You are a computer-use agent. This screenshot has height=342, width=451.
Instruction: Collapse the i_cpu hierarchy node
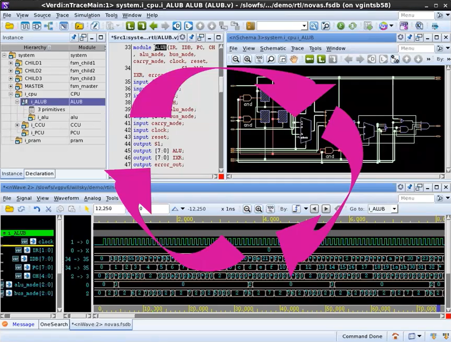click(11, 94)
